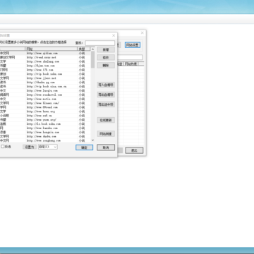The image size is (254, 254).
Task: Sort by the 网址 column header
Action: (x=52, y=49)
